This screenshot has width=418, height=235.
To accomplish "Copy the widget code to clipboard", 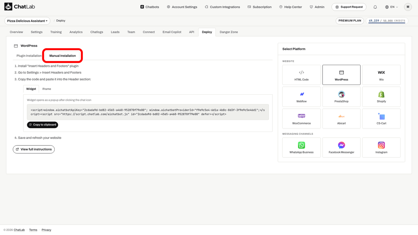I will (42, 125).
